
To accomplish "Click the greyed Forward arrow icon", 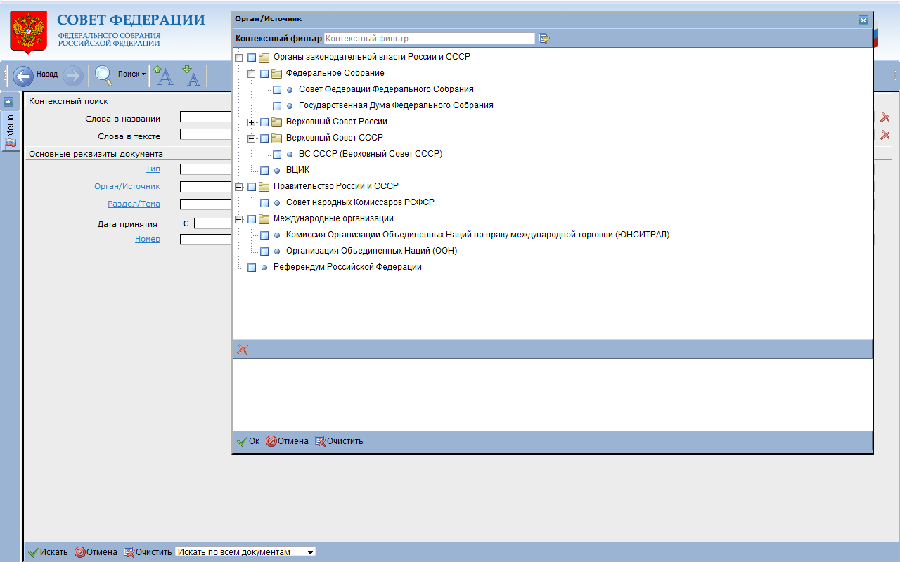I will [x=73, y=76].
